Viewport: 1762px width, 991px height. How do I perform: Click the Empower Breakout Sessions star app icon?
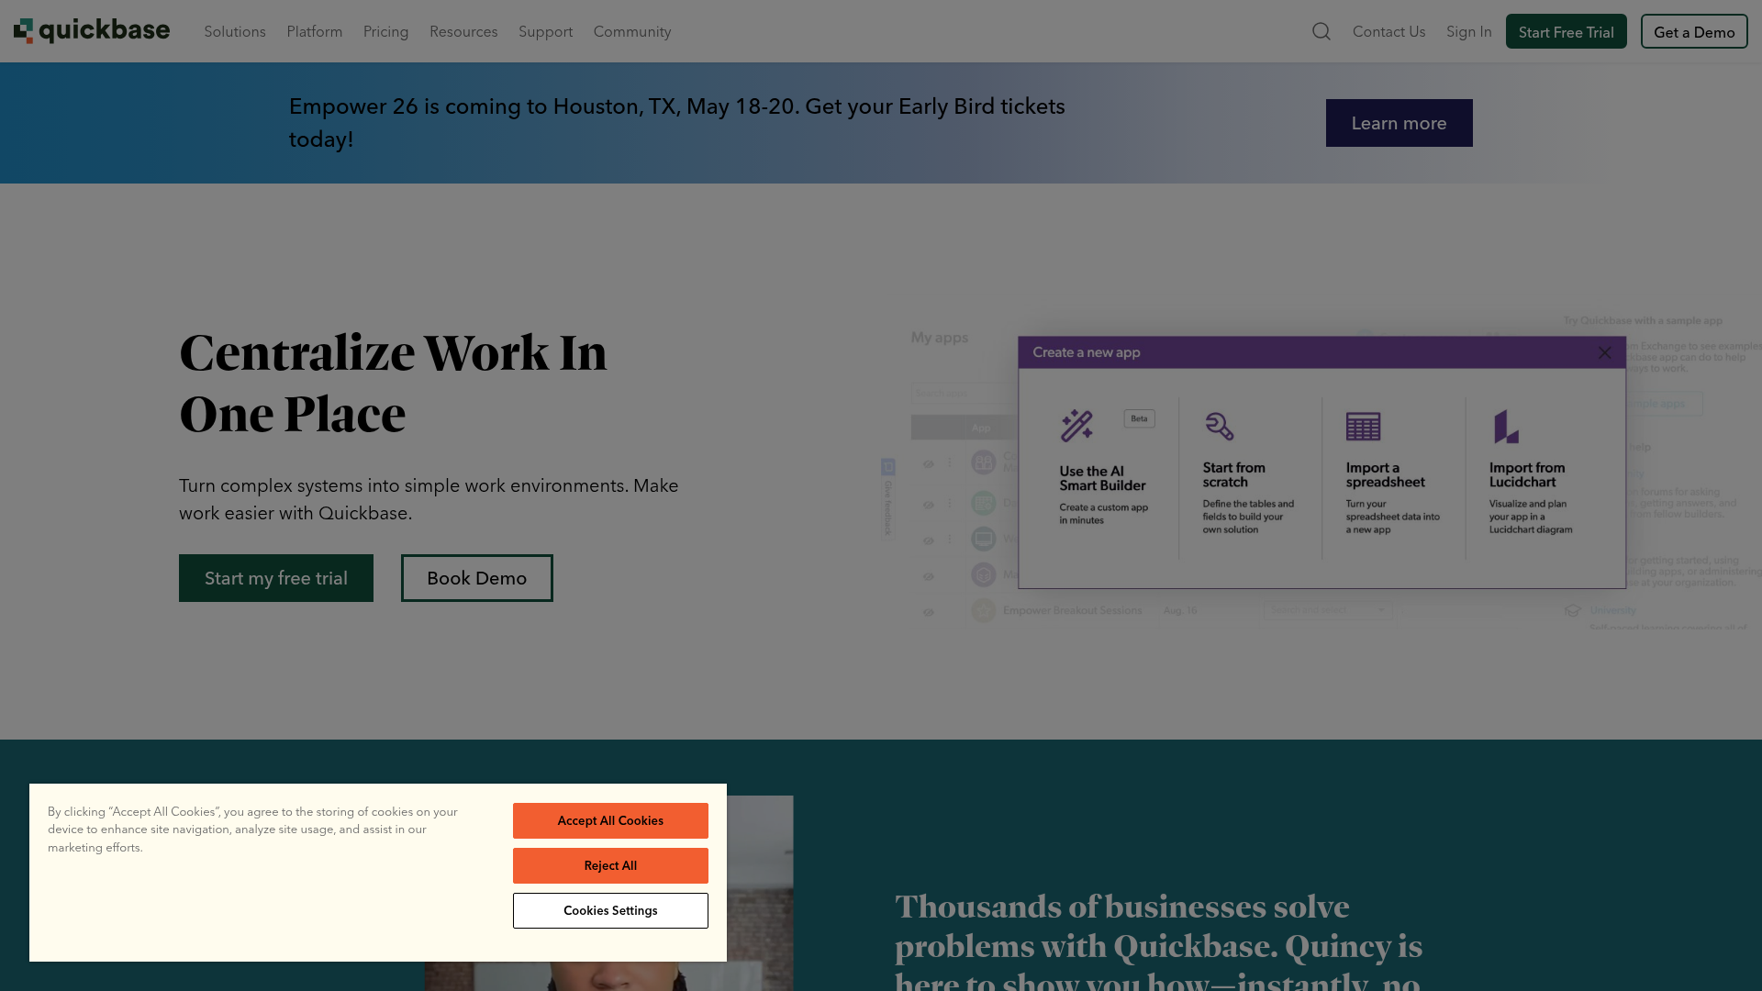[x=983, y=610]
